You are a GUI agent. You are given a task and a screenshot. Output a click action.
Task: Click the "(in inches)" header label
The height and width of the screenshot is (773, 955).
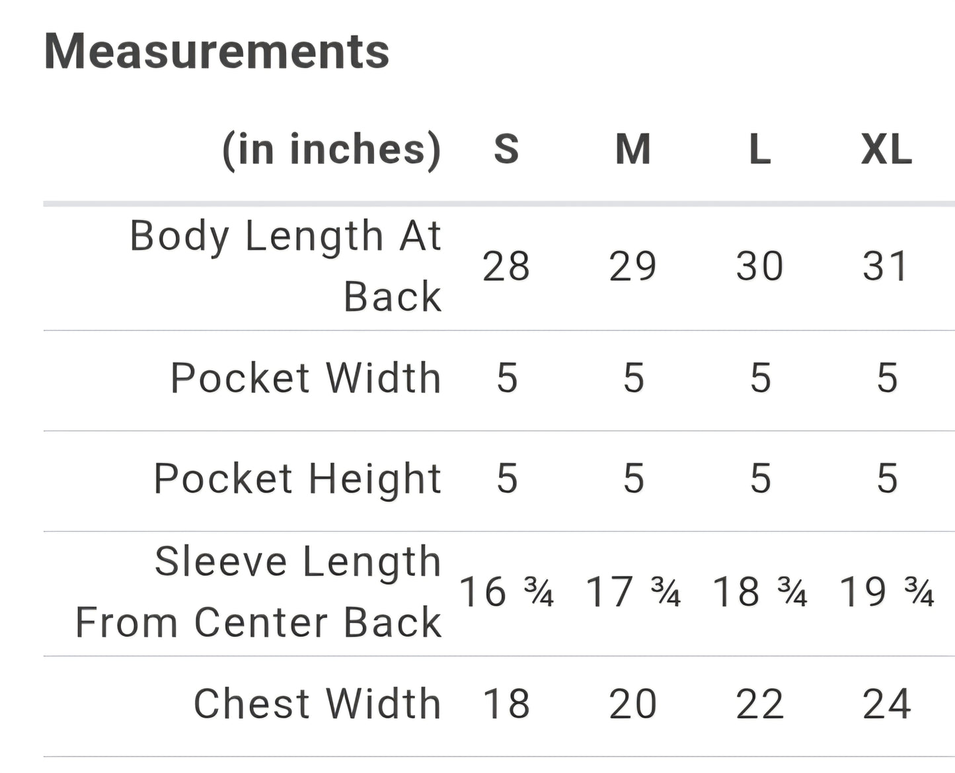pyautogui.click(x=331, y=149)
